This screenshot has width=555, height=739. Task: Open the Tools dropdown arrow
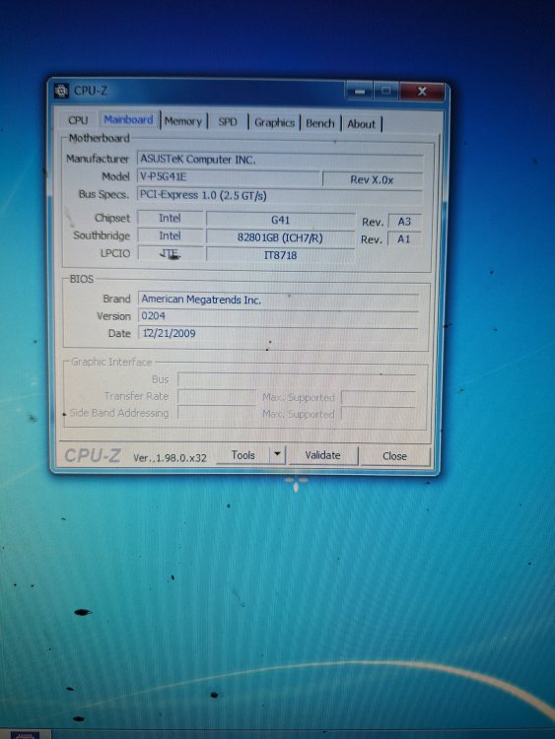coord(277,454)
